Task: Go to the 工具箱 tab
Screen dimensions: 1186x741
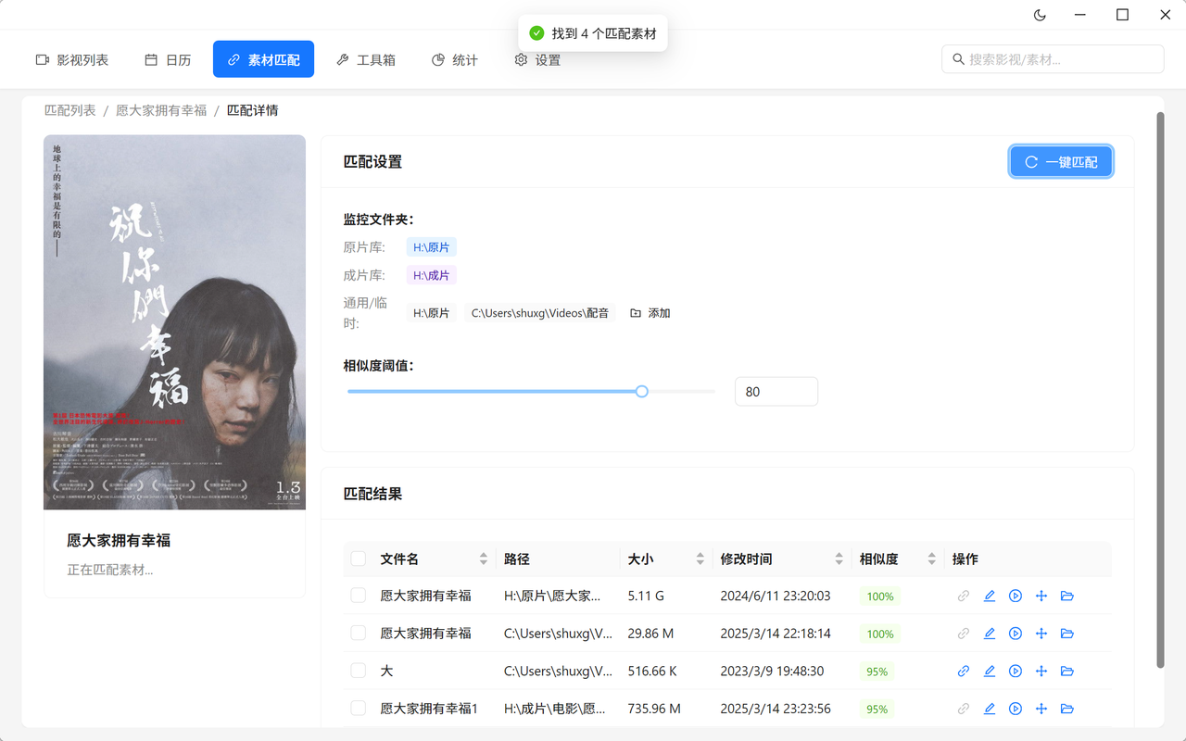Action: (x=366, y=59)
